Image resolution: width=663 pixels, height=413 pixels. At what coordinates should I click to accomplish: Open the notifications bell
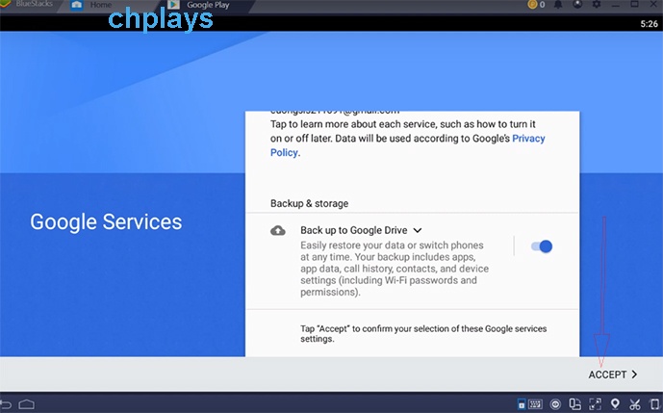558,5
